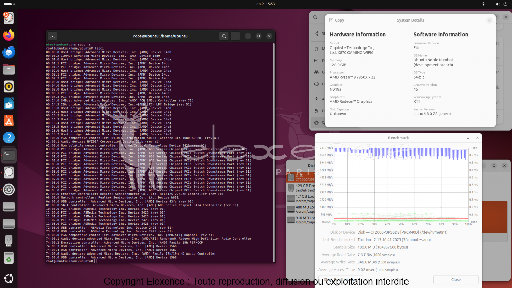The height and width of the screenshot is (288, 512).
Task: Click the Processor AMD Ryzen 9 7950X value
Action: [352, 77]
